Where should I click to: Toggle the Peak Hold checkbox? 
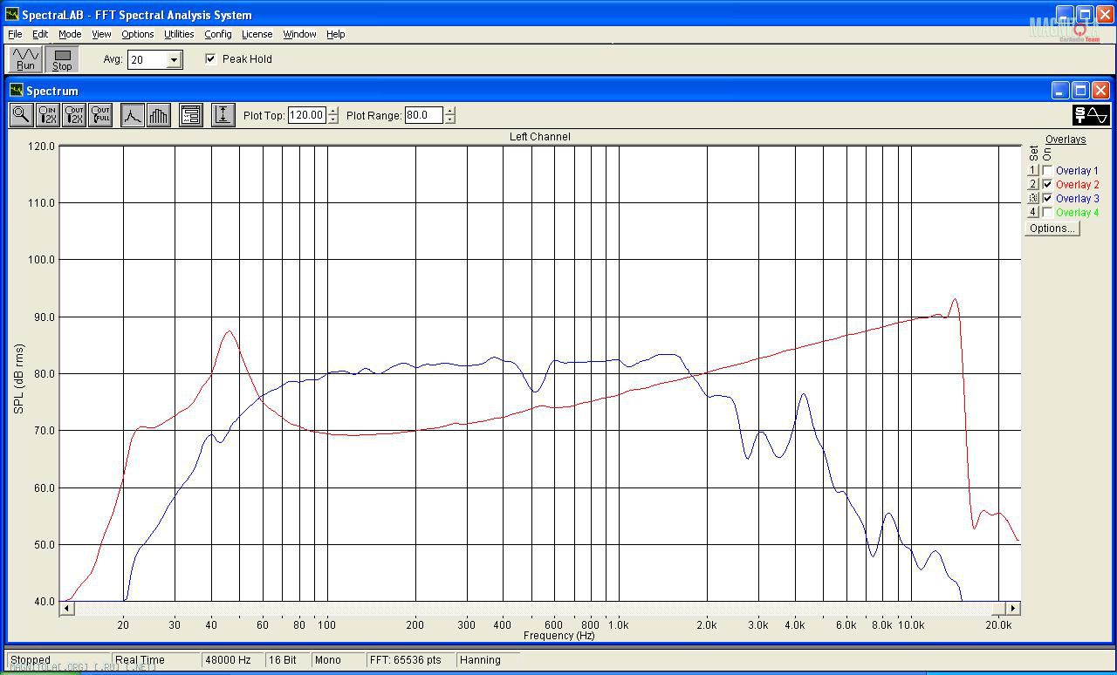(x=210, y=59)
